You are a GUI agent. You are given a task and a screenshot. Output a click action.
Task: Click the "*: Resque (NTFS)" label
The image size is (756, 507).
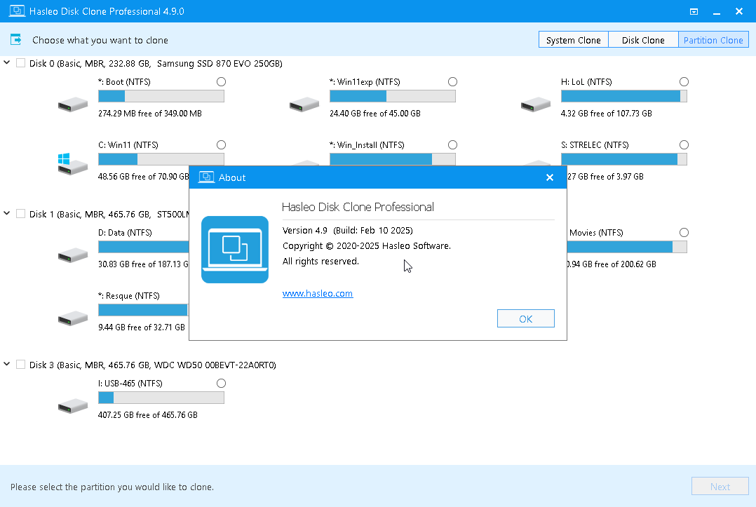(x=129, y=296)
